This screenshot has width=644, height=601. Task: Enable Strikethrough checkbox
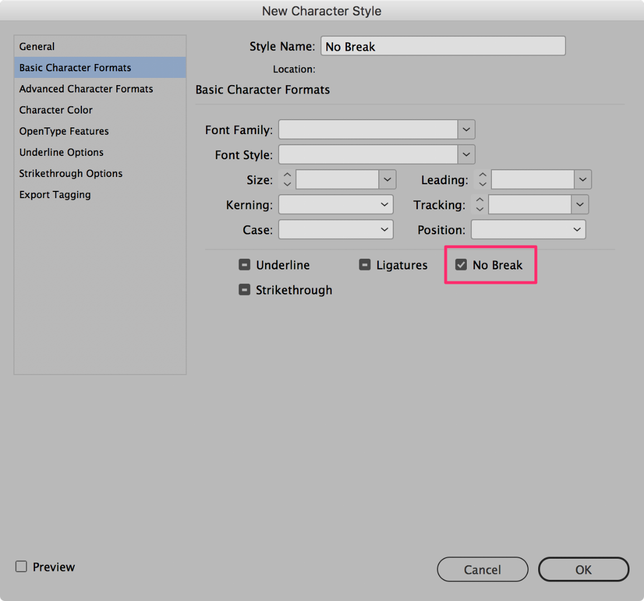pyautogui.click(x=245, y=290)
